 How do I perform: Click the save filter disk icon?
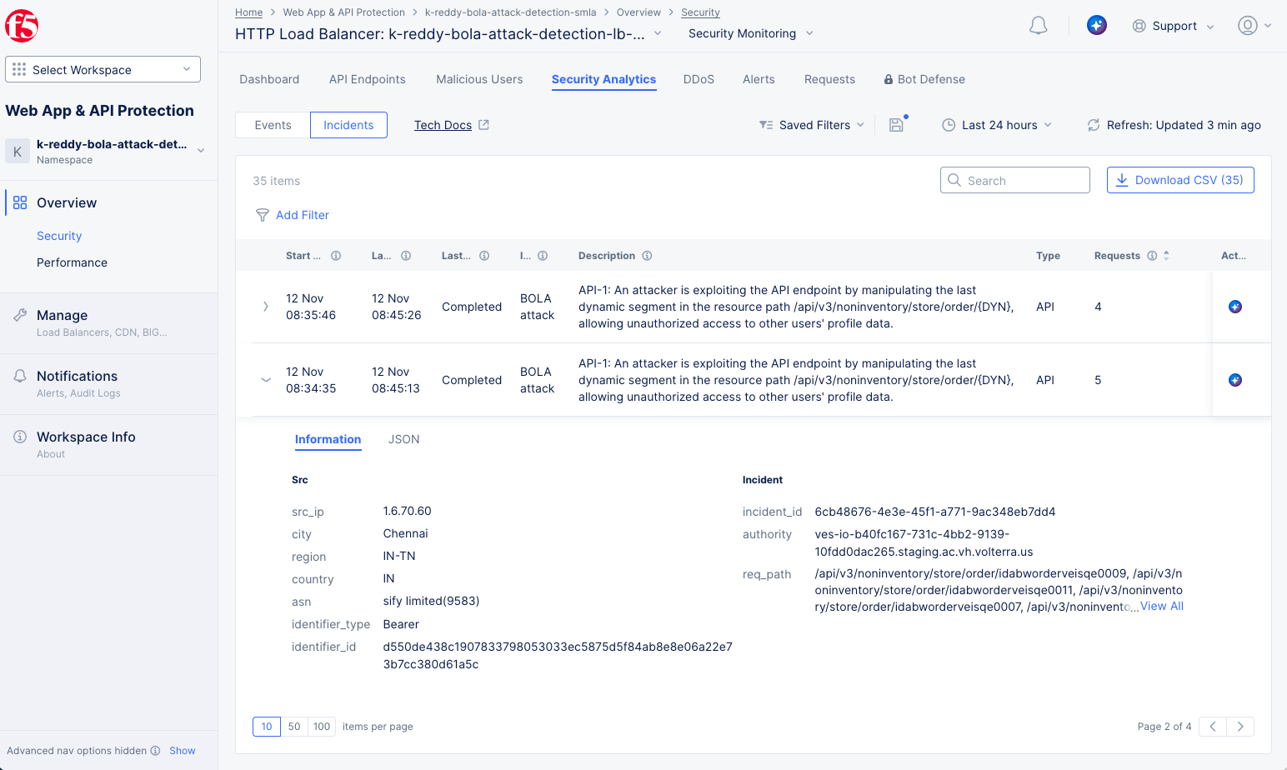pyautogui.click(x=896, y=125)
